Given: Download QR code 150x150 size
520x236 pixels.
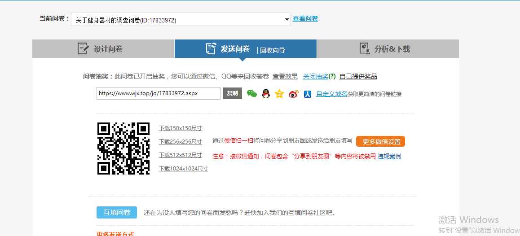Looking at the screenshot, I should (x=181, y=128).
